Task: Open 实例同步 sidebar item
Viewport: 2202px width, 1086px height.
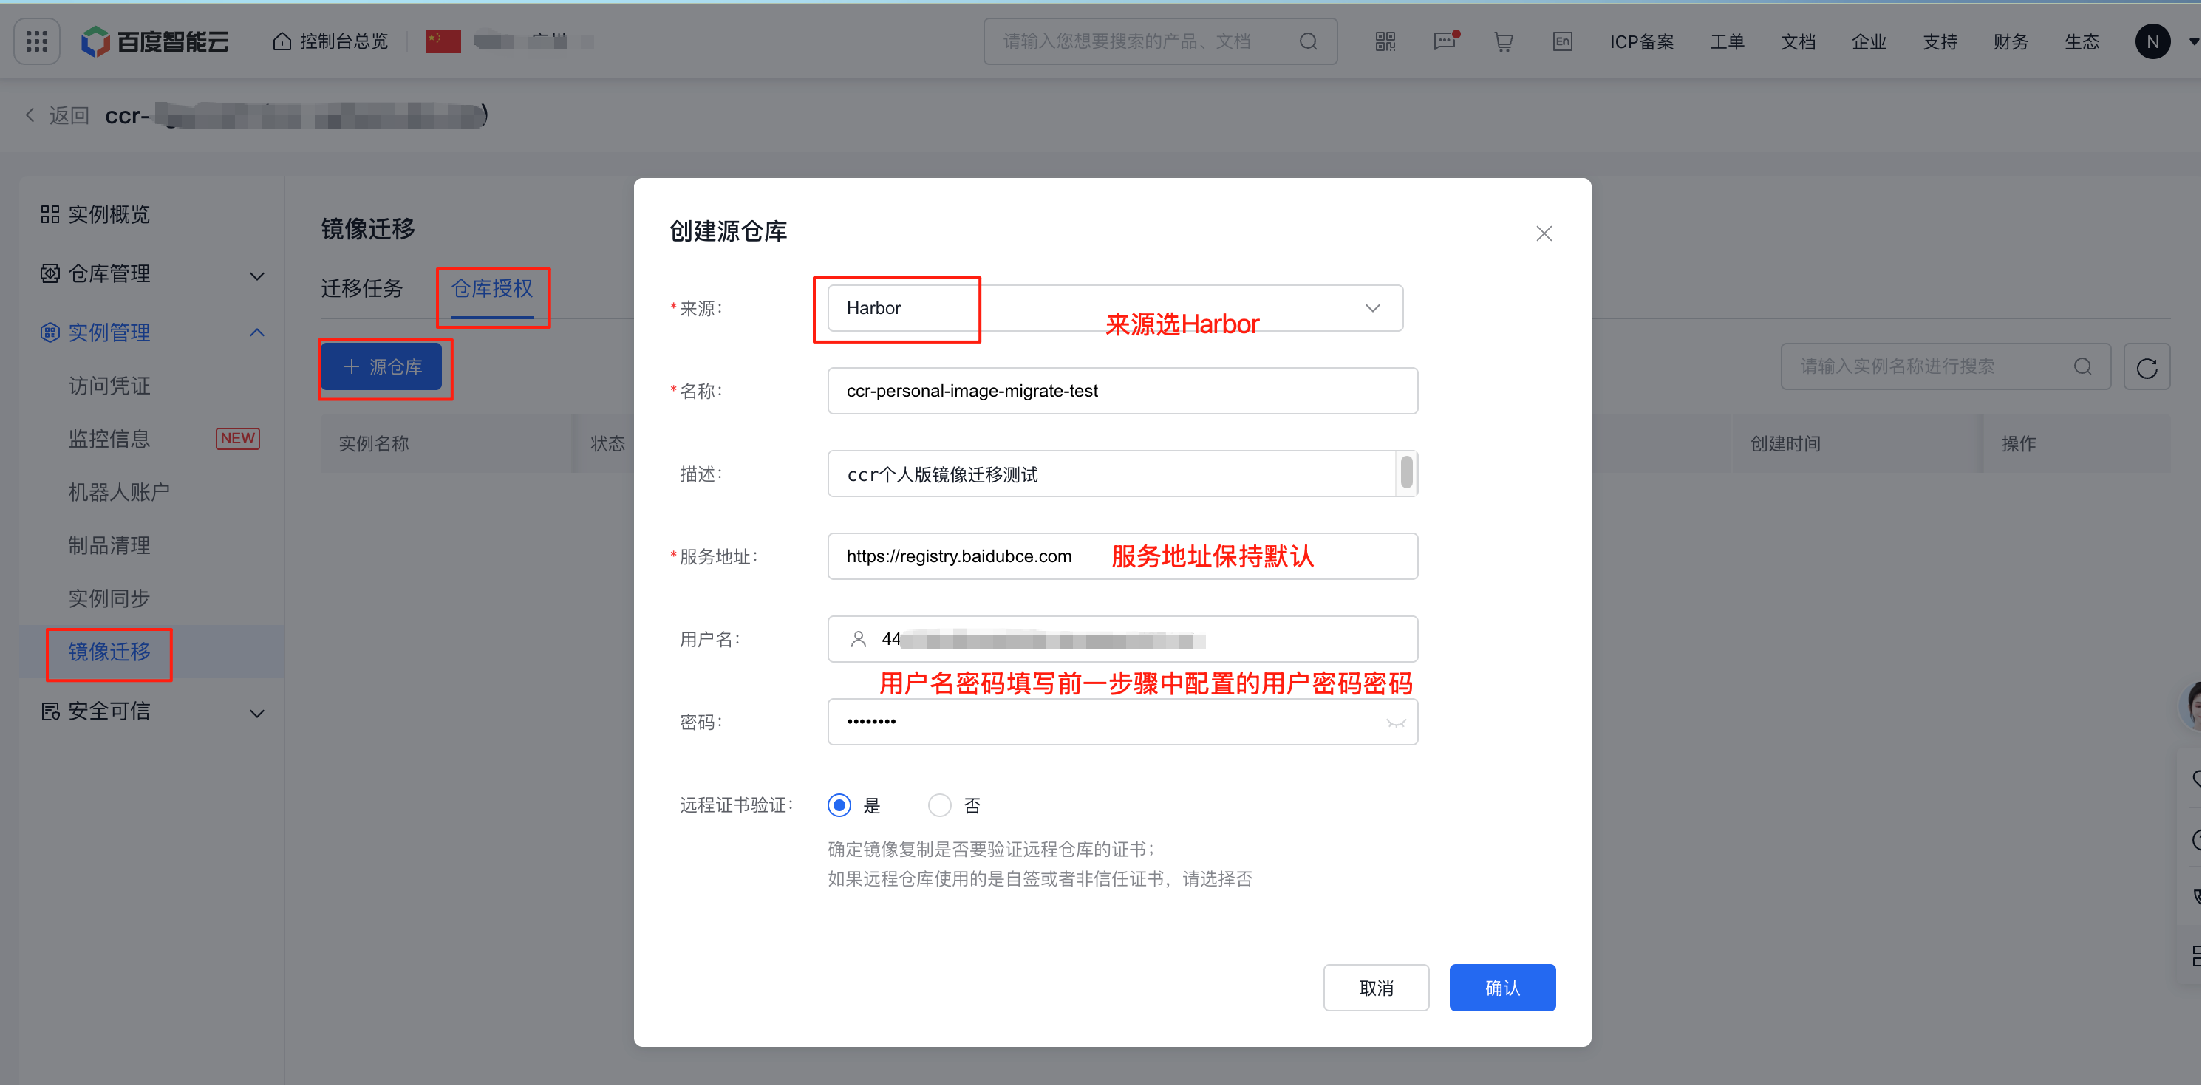Action: click(109, 598)
